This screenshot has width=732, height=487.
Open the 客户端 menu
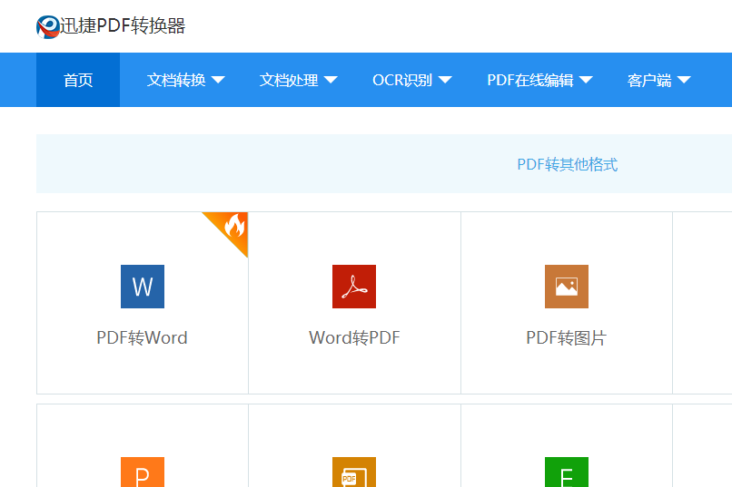[x=649, y=80]
